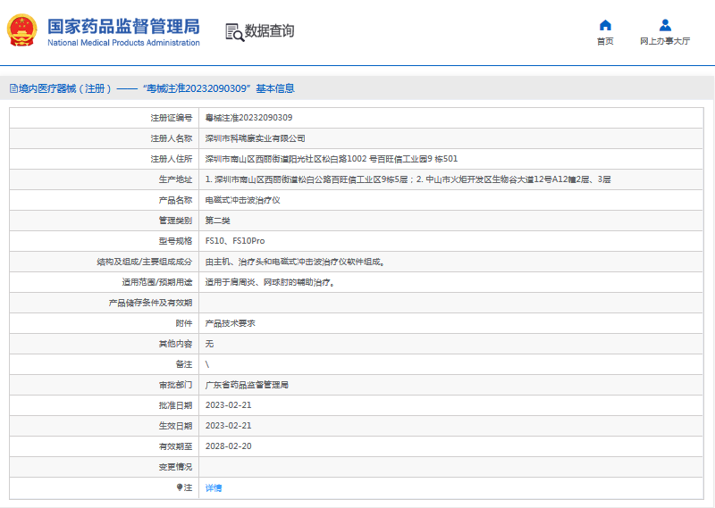The width and height of the screenshot is (715, 508).
Task: Click the 注册证编号 row label
Action: (172, 118)
